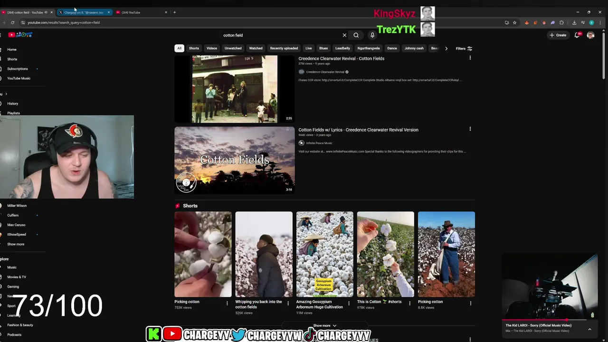
Task: Open the browser downloads icon
Action: [574, 22]
